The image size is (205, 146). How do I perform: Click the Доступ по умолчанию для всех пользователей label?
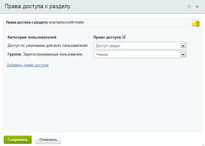[47, 46]
